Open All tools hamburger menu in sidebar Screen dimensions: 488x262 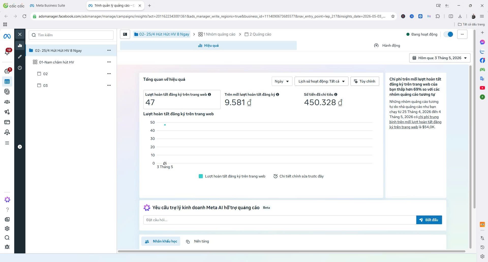tap(7, 143)
